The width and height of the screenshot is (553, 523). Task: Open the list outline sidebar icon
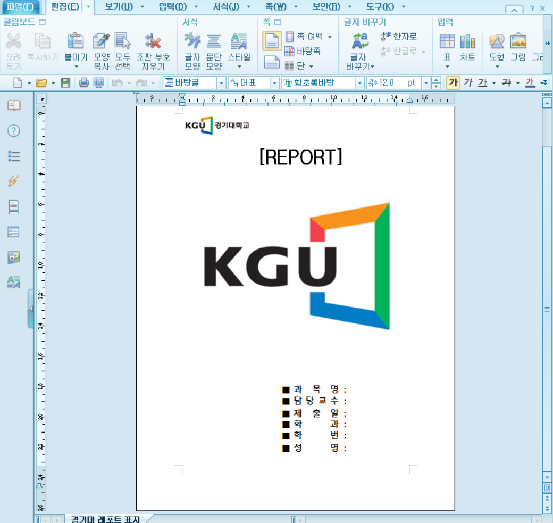coord(14,156)
